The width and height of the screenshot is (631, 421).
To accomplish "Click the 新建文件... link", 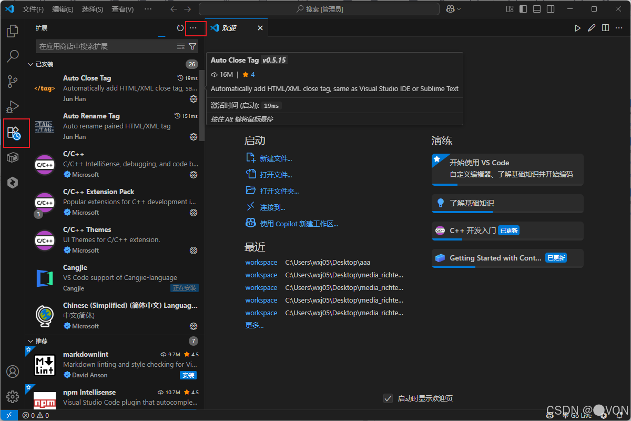I will pyautogui.click(x=276, y=158).
